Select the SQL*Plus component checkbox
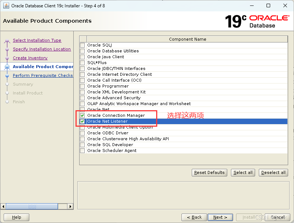Image resolution: width=294 pixels, height=223 pixels. (x=82, y=63)
